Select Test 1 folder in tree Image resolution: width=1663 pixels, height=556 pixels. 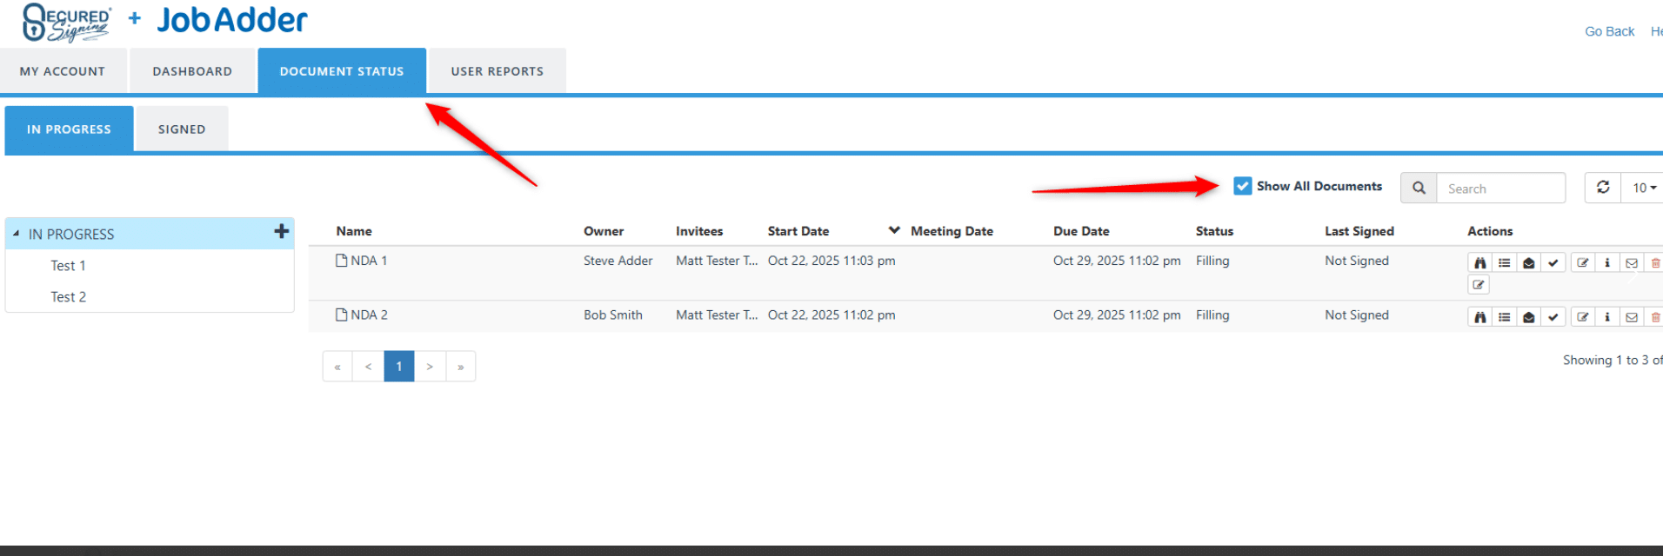point(68,266)
